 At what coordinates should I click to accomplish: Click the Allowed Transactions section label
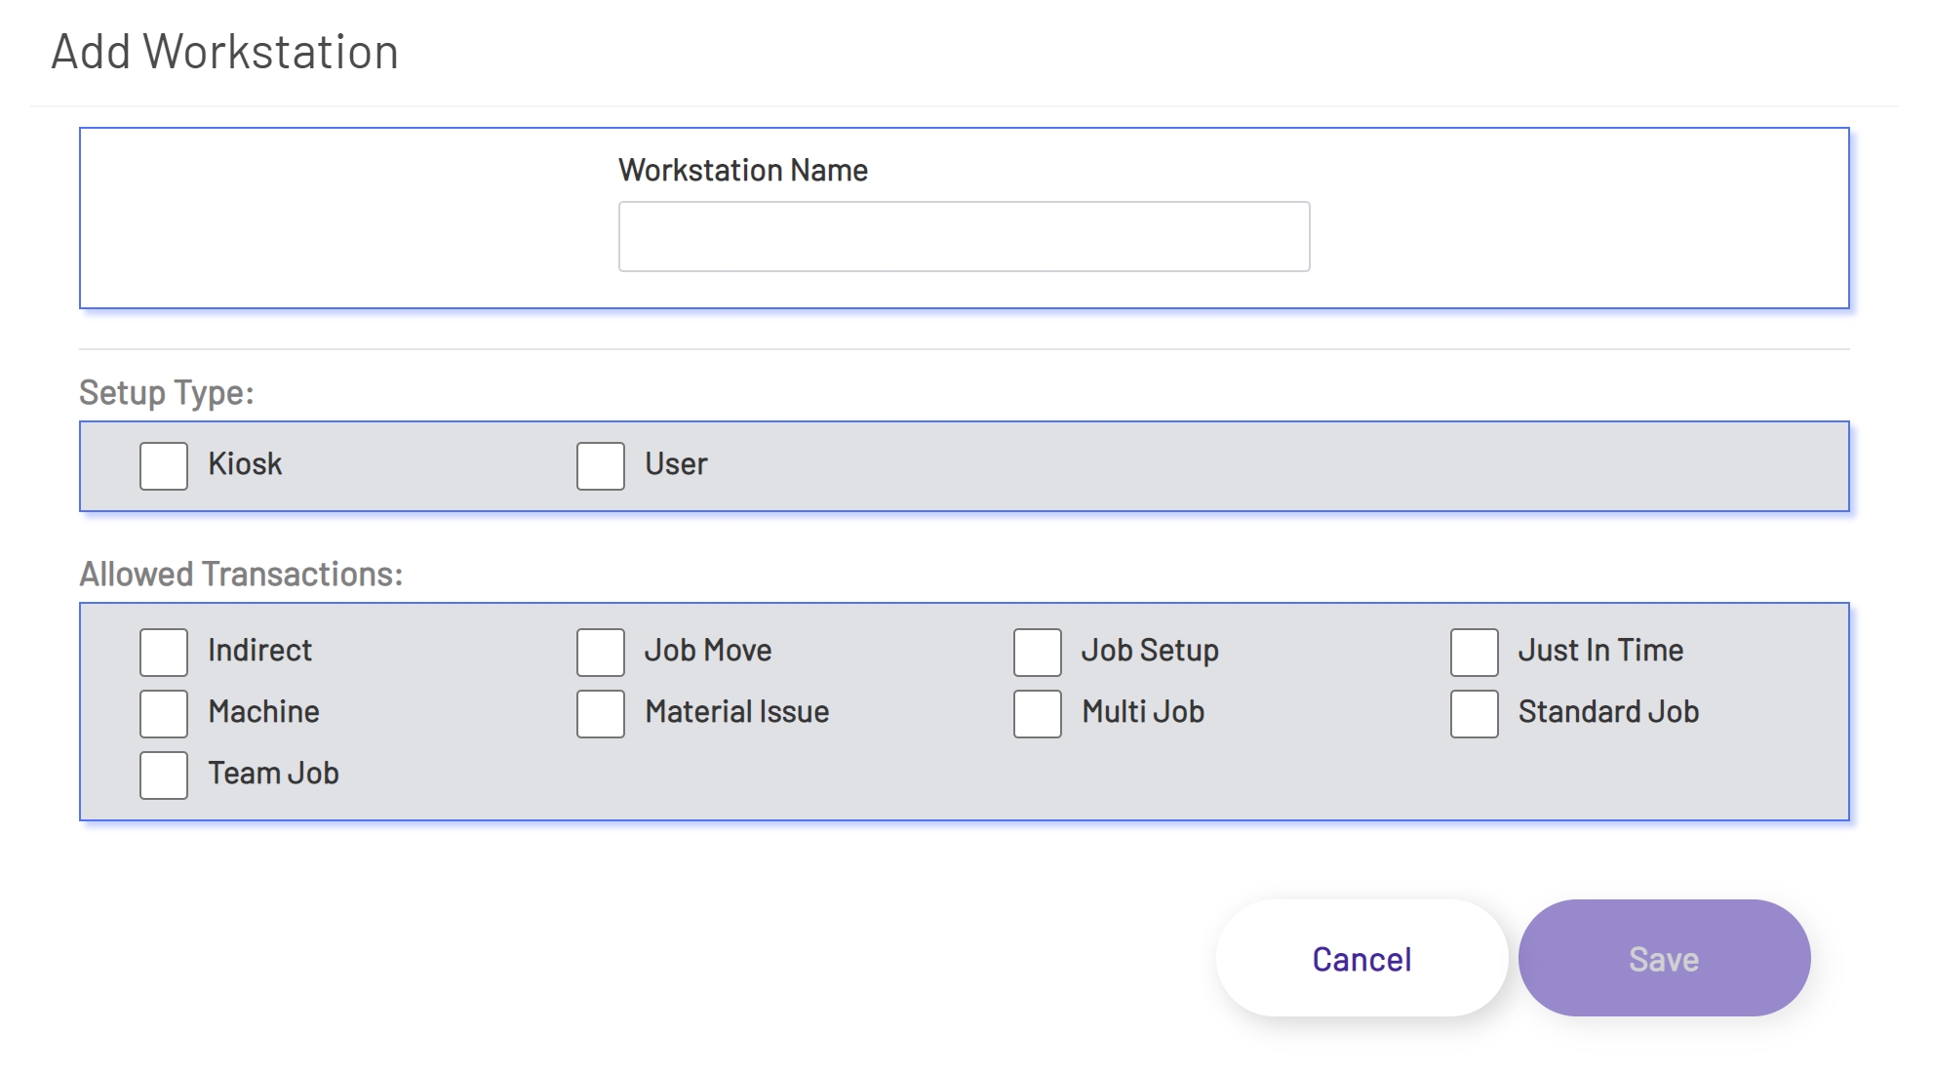coord(242,574)
